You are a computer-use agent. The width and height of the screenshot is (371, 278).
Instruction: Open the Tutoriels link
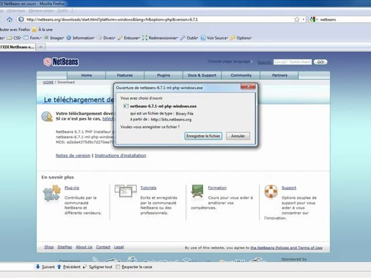(x=148, y=188)
